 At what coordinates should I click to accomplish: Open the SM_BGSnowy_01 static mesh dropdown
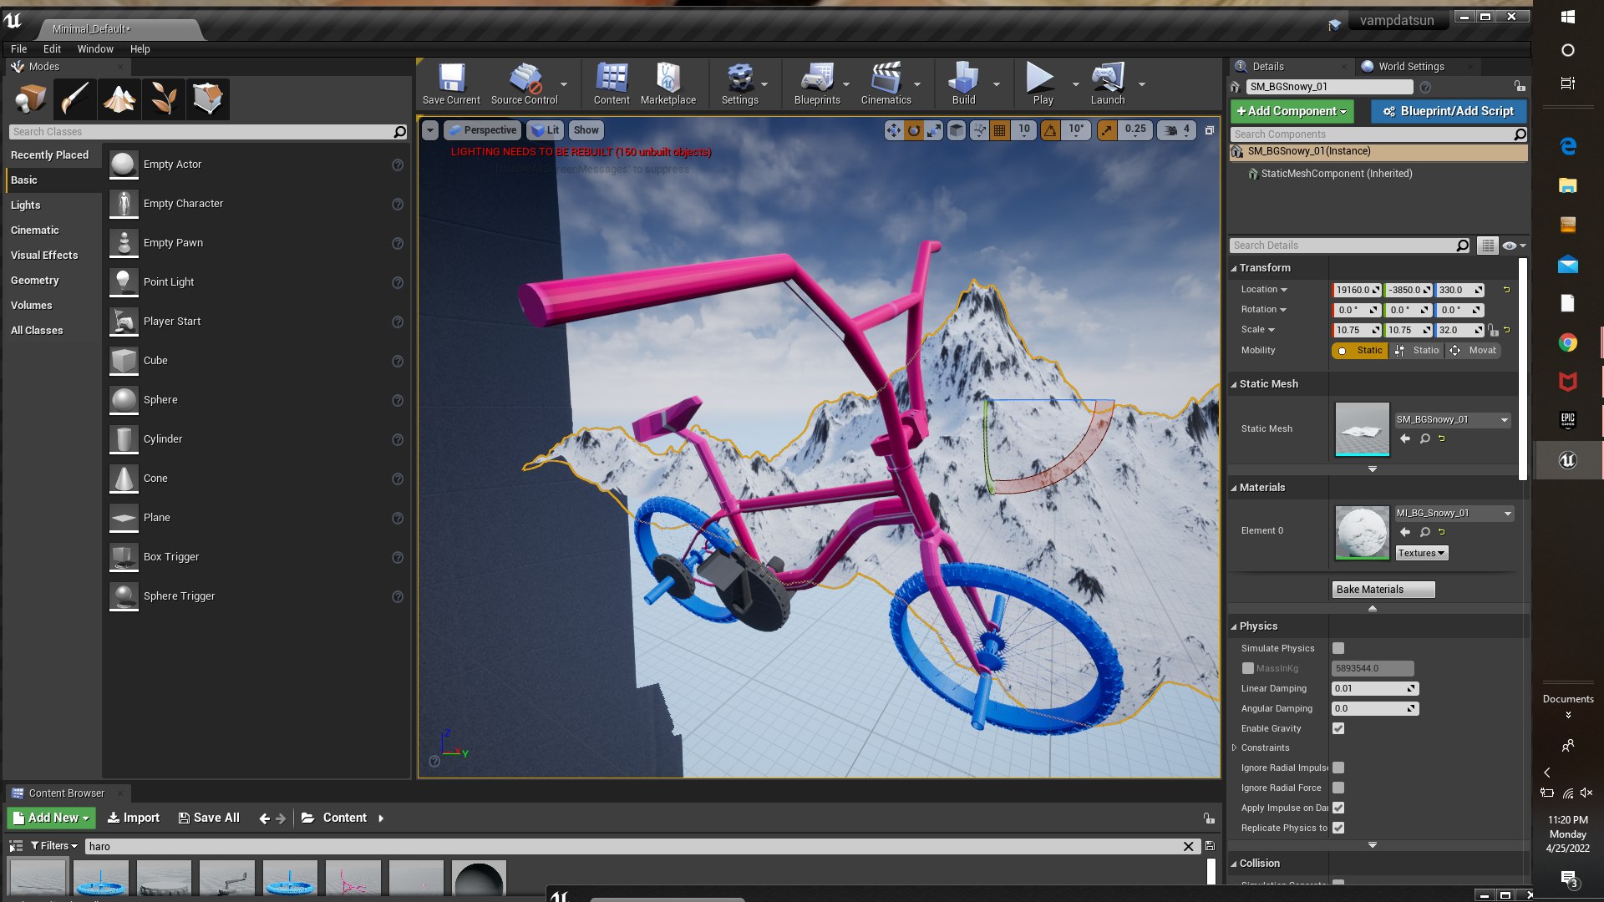(1453, 420)
